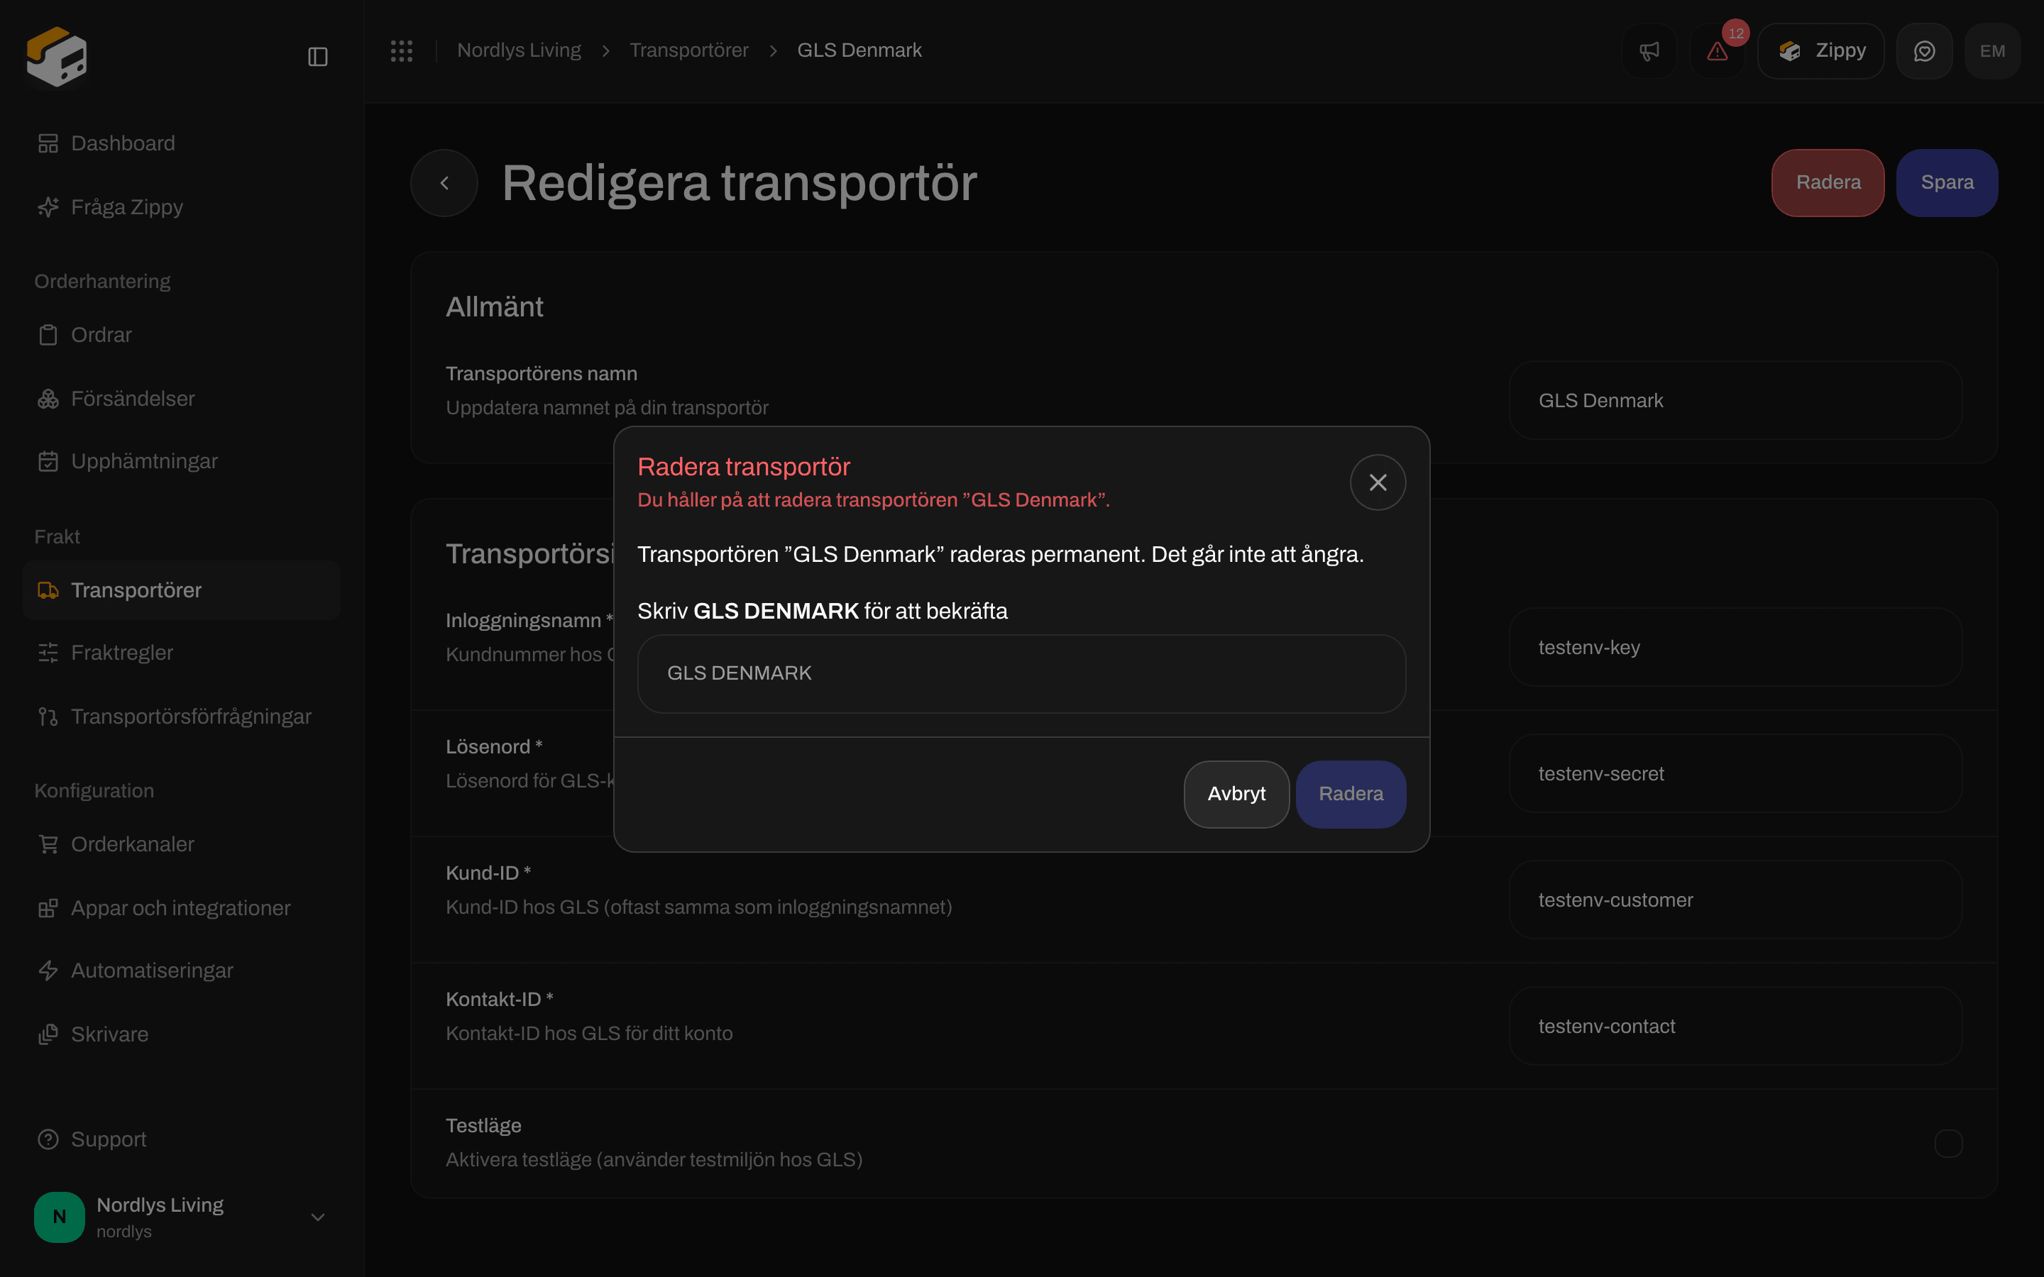The height and width of the screenshot is (1277, 2044).
Task: Follow the Nordlys Living breadcrumb link
Action: pyautogui.click(x=519, y=50)
